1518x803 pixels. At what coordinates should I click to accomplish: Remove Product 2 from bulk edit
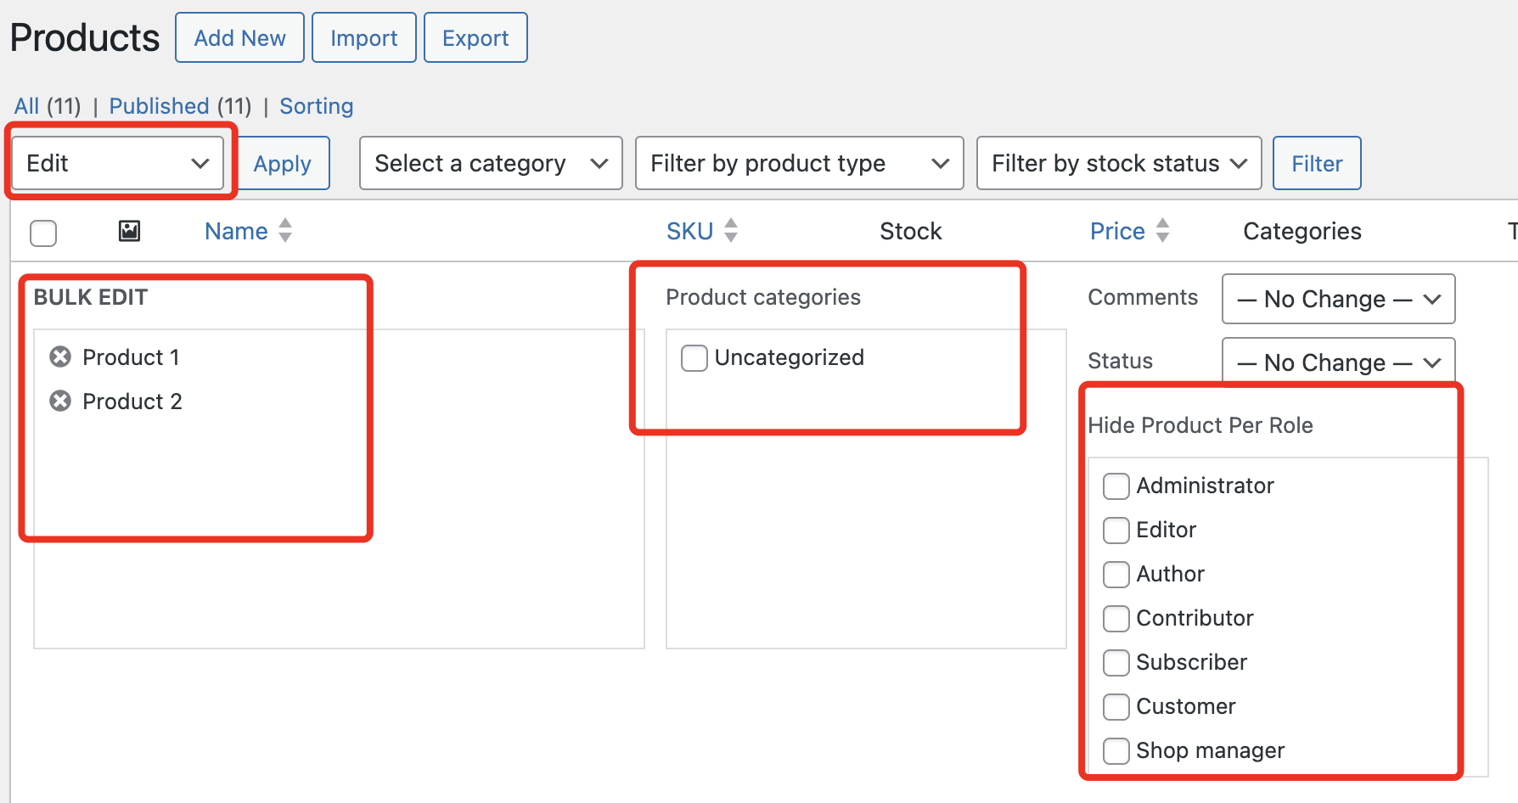[60, 401]
